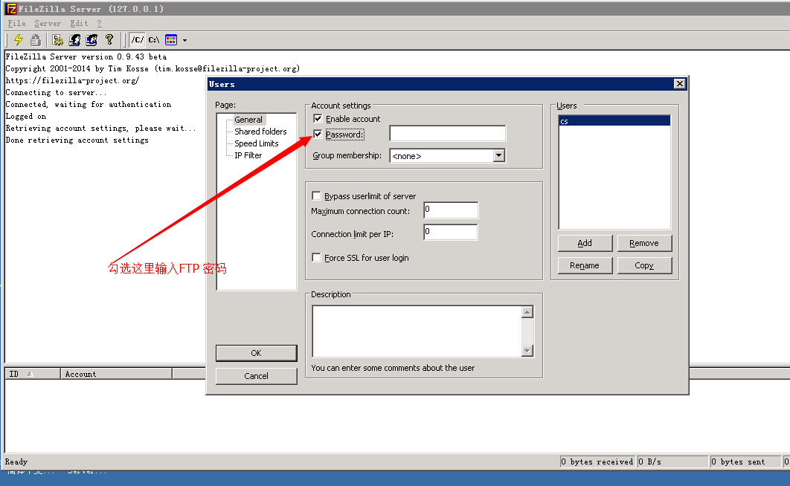Click the ID column header

point(33,374)
